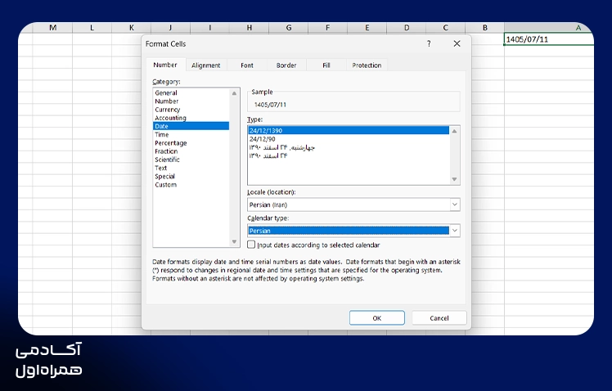Screen dimensions: 612x391
Task: Choose the Custom category
Action: [166, 185]
